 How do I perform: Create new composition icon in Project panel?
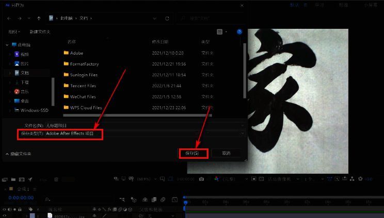(x=22, y=179)
